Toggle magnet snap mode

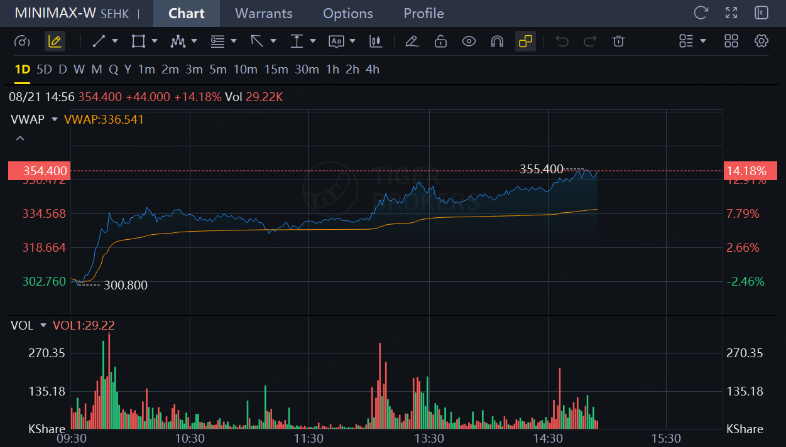(497, 41)
